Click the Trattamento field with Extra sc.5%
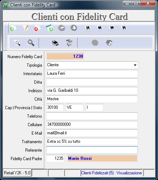The width and height of the screenshot is (158, 180). [x=92, y=141]
